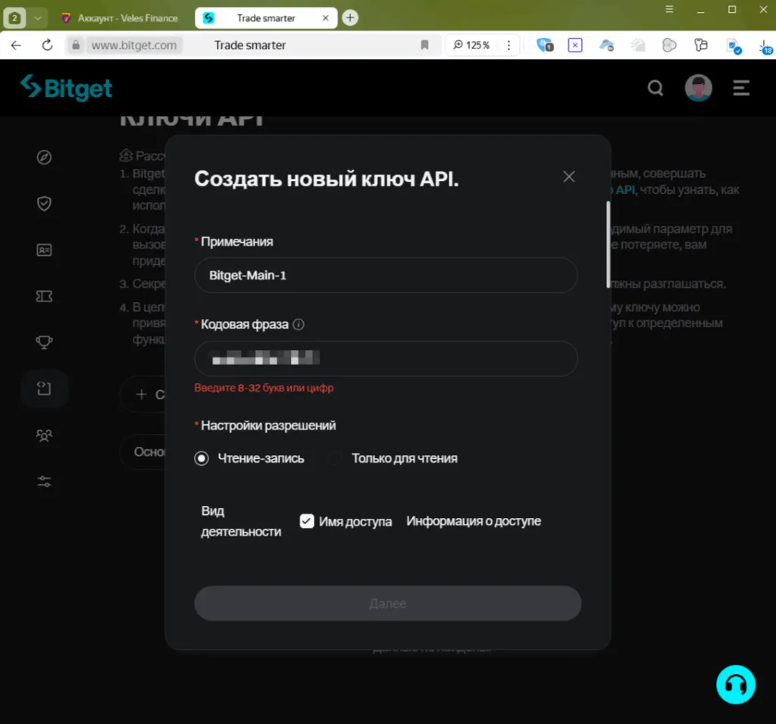Uncheck the 'Имя доступа' checkbox
The image size is (776, 724).
pos(306,521)
